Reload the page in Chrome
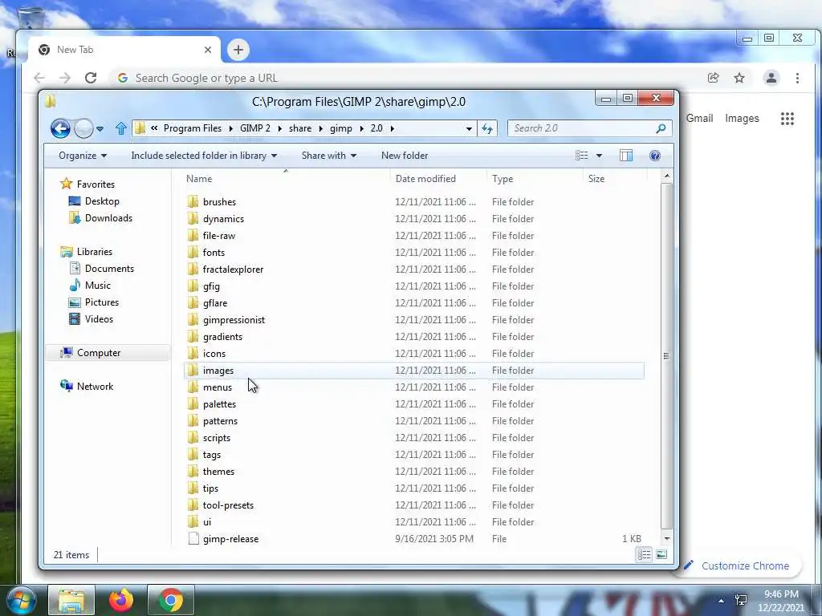 tap(91, 78)
